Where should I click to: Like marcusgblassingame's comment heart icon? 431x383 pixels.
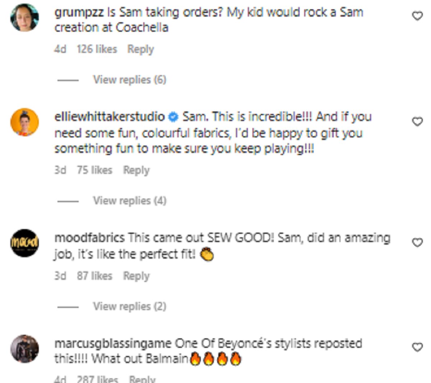[417, 347]
